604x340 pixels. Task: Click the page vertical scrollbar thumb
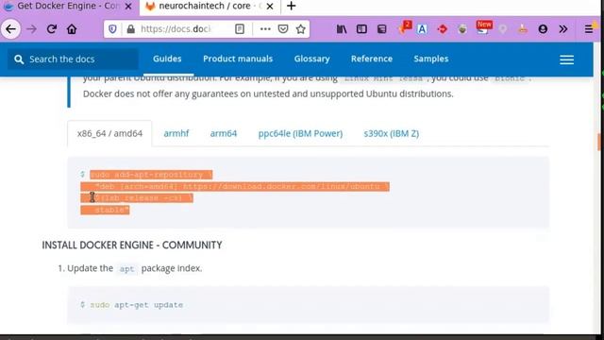599,142
